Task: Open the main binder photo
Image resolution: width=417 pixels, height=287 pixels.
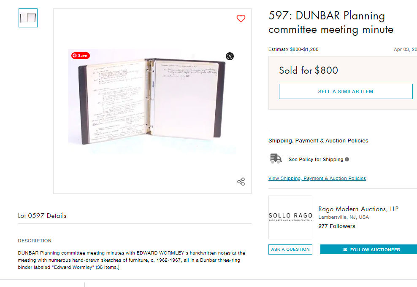Action: click(x=152, y=101)
